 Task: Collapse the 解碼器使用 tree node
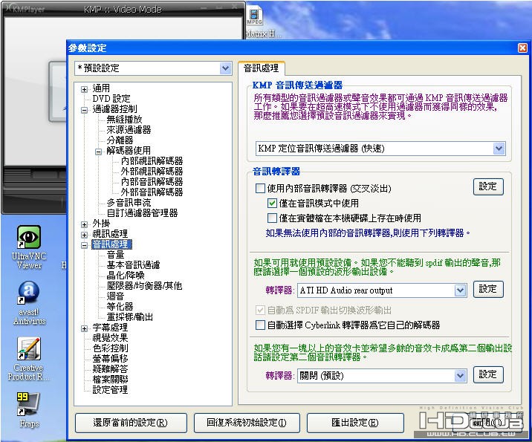click(x=98, y=152)
